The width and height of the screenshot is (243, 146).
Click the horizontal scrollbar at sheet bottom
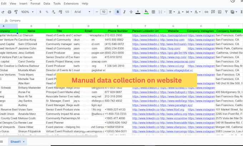(x=49, y=136)
